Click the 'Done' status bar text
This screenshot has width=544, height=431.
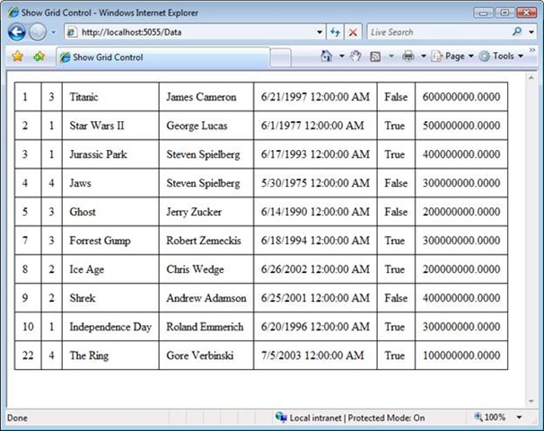click(x=17, y=418)
